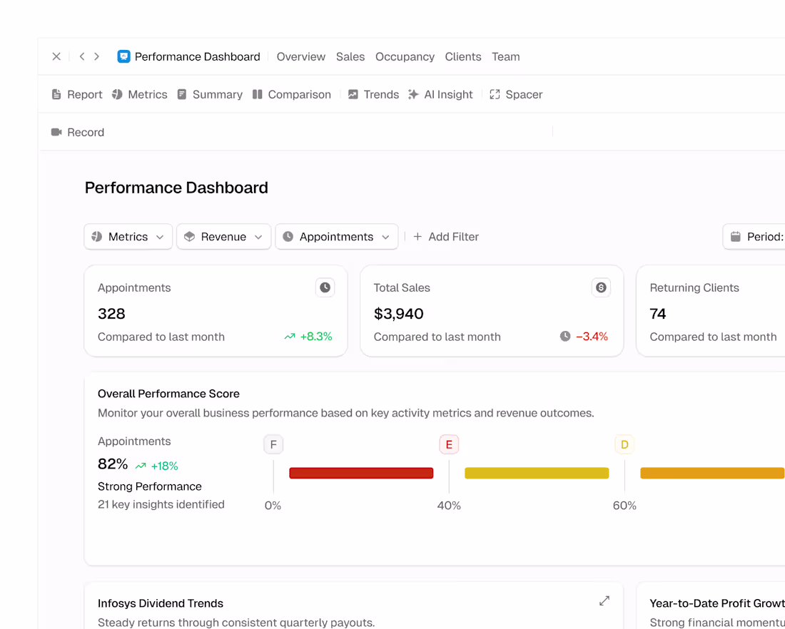
Task: Switch to the Sales tab
Action: pos(350,56)
